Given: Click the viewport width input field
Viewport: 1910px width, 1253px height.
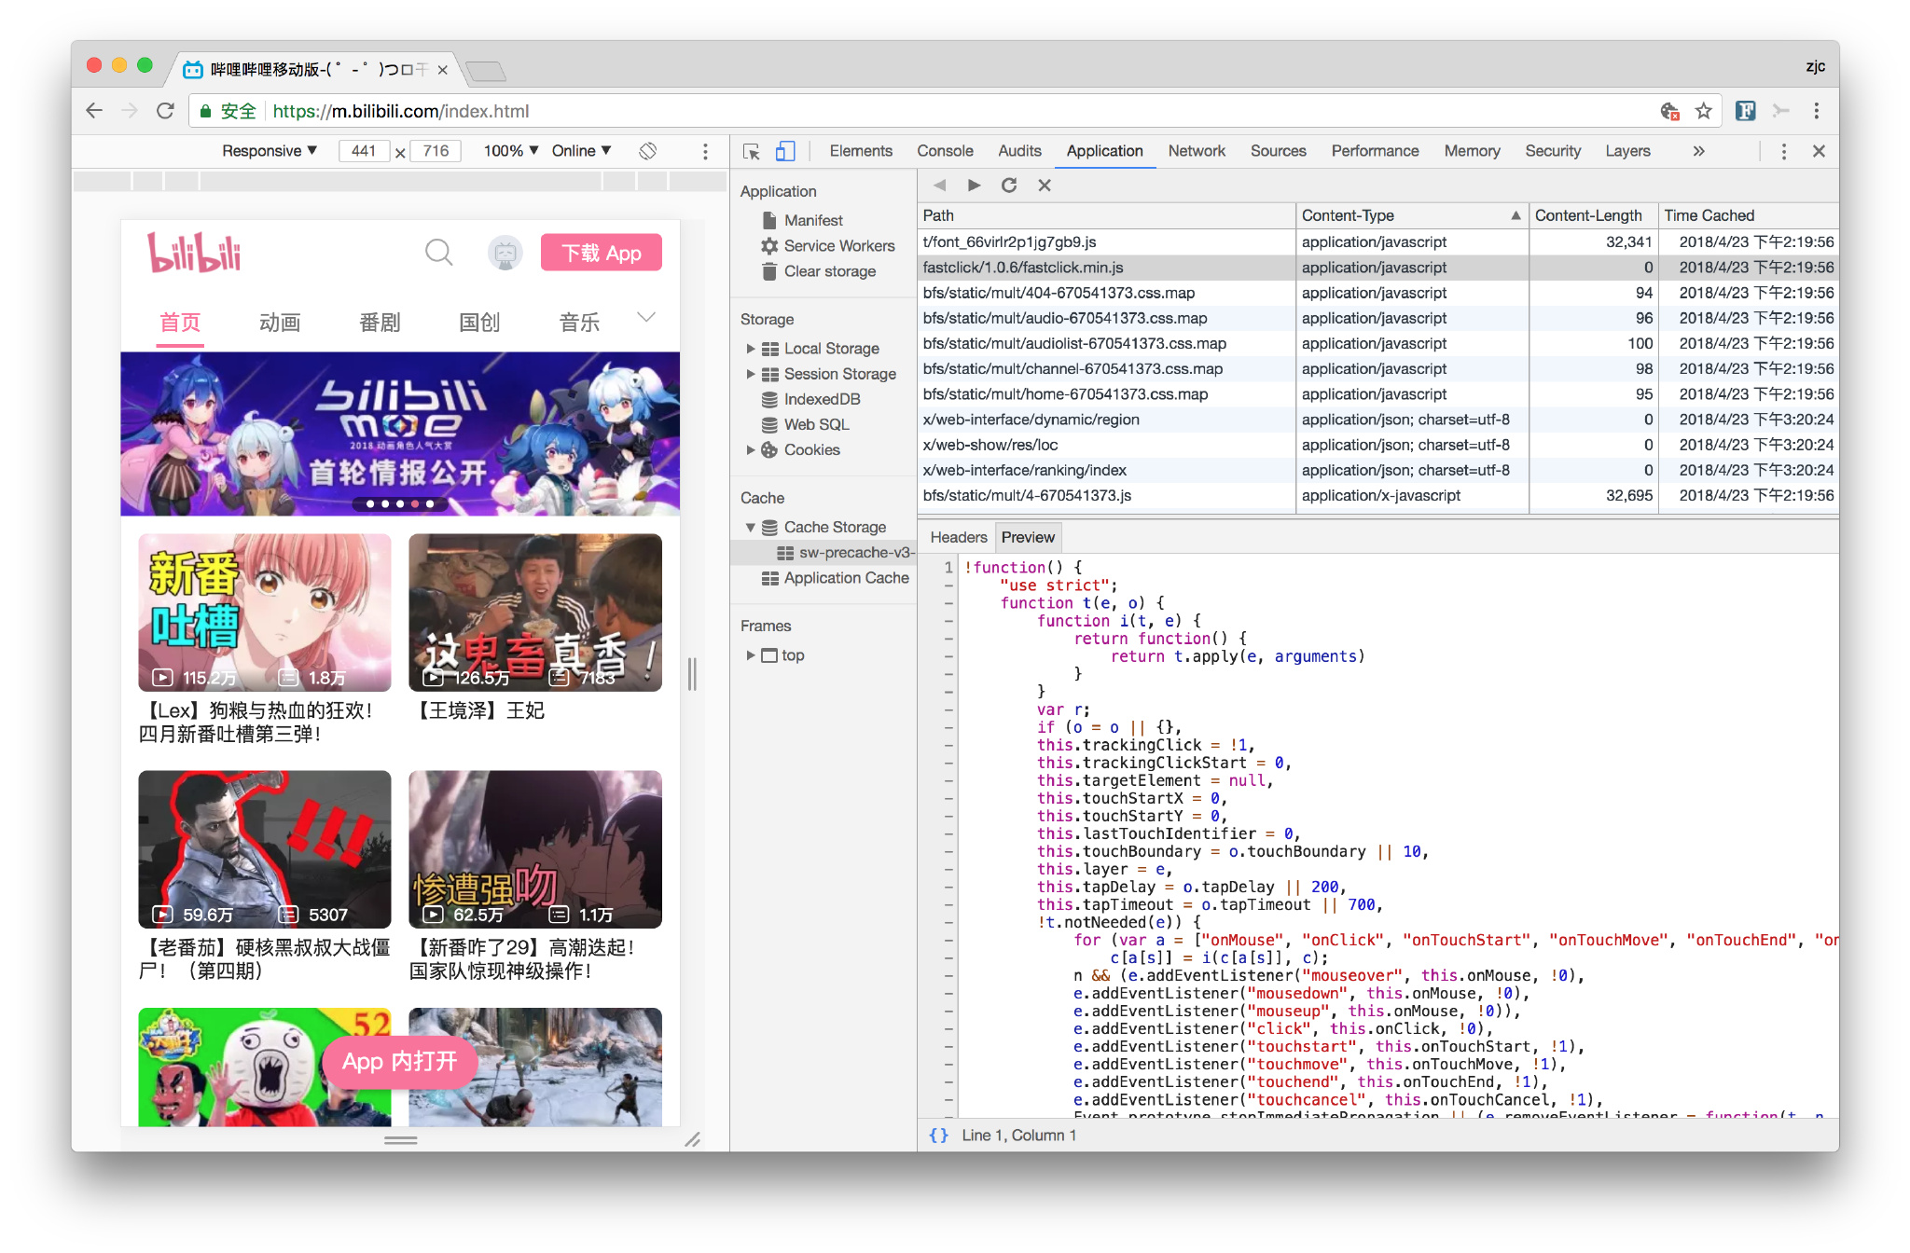Looking at the screenshot, I should [364, 151].
